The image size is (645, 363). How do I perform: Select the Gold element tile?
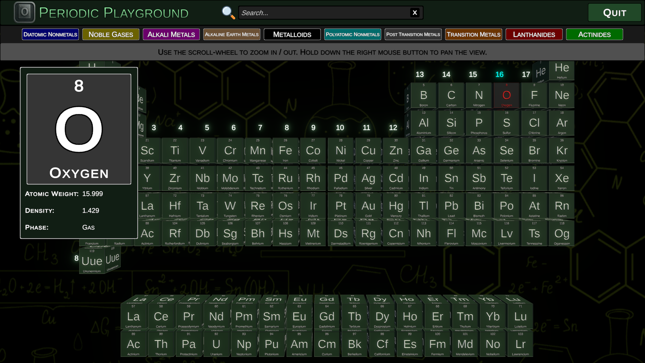click(369, 206)
